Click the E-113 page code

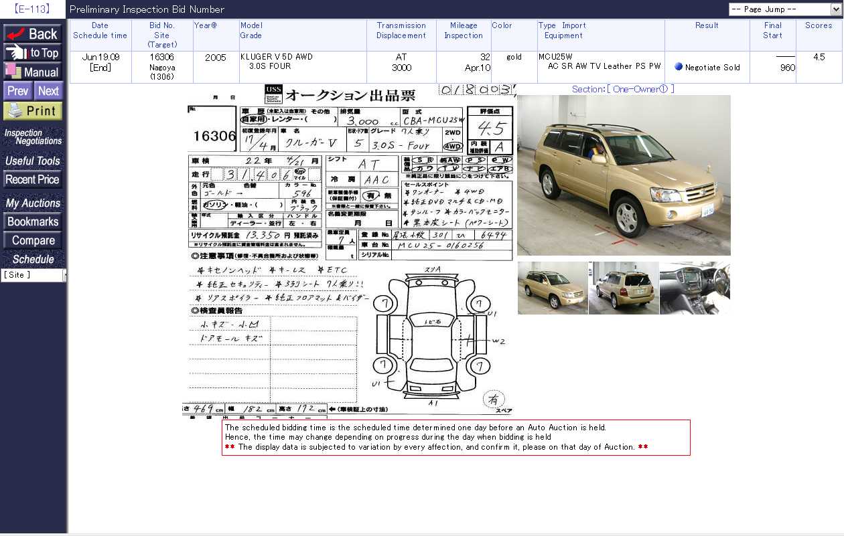point(32,9)
